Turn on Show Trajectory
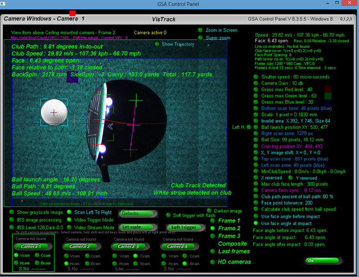 (157, 44)
